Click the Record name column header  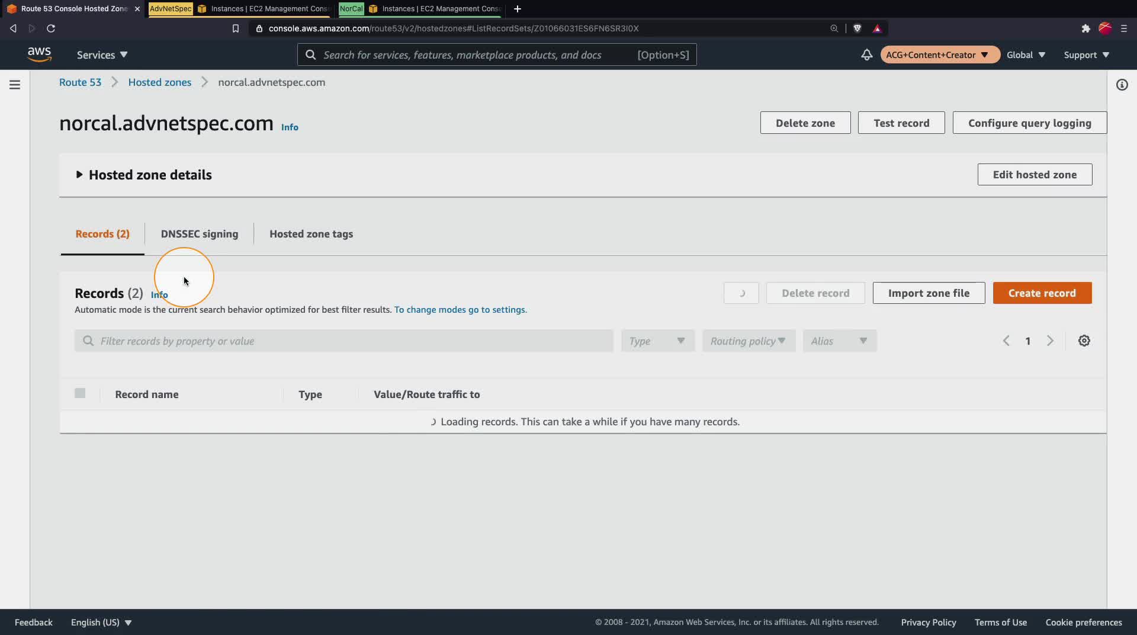[x=147, y=395]
